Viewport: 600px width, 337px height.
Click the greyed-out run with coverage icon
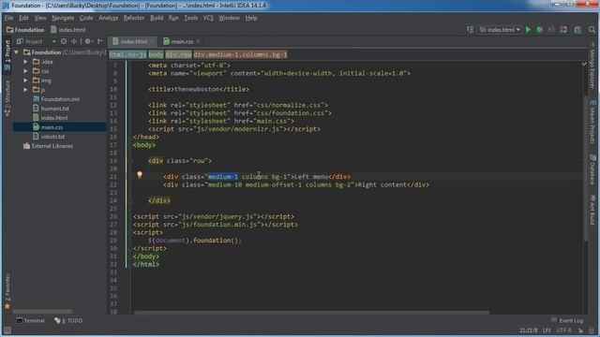click(551, 29)
